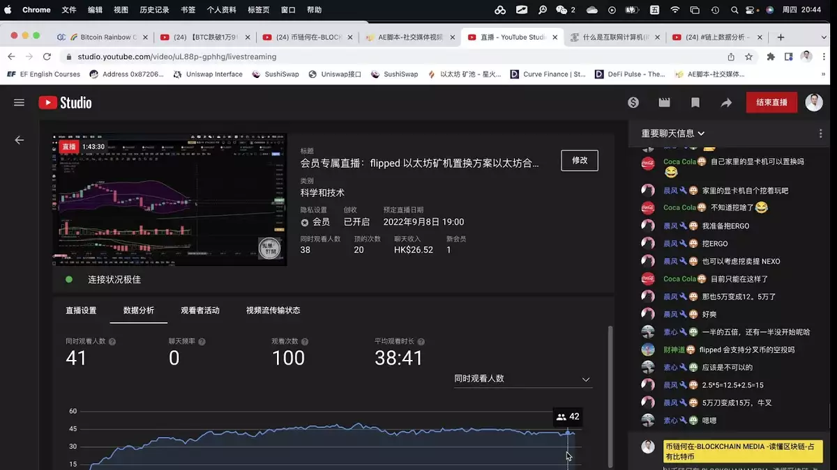Open the 书签 menu in menu bar
Viewport: 837px width, 470px height.
[188, 10]
